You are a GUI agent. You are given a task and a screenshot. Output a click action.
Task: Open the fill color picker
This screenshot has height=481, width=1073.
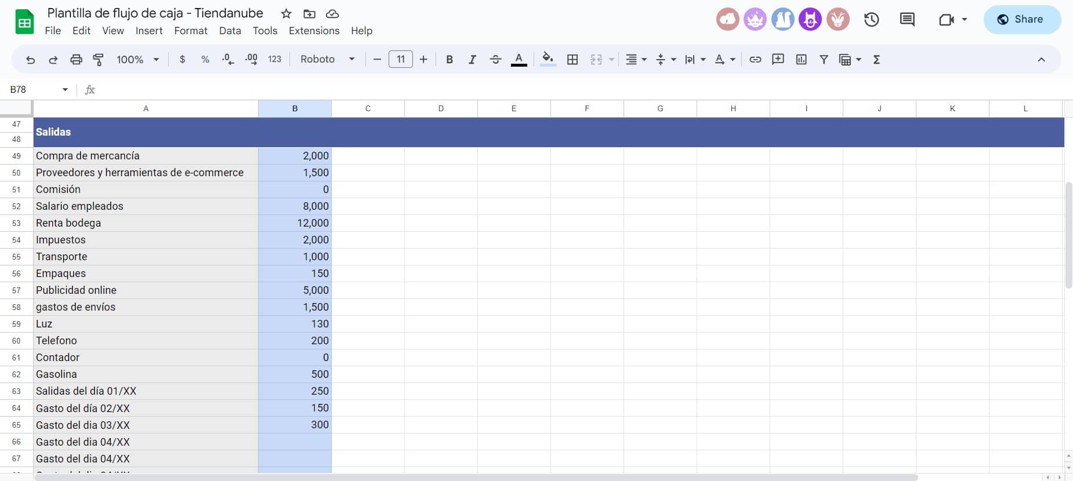548,60
